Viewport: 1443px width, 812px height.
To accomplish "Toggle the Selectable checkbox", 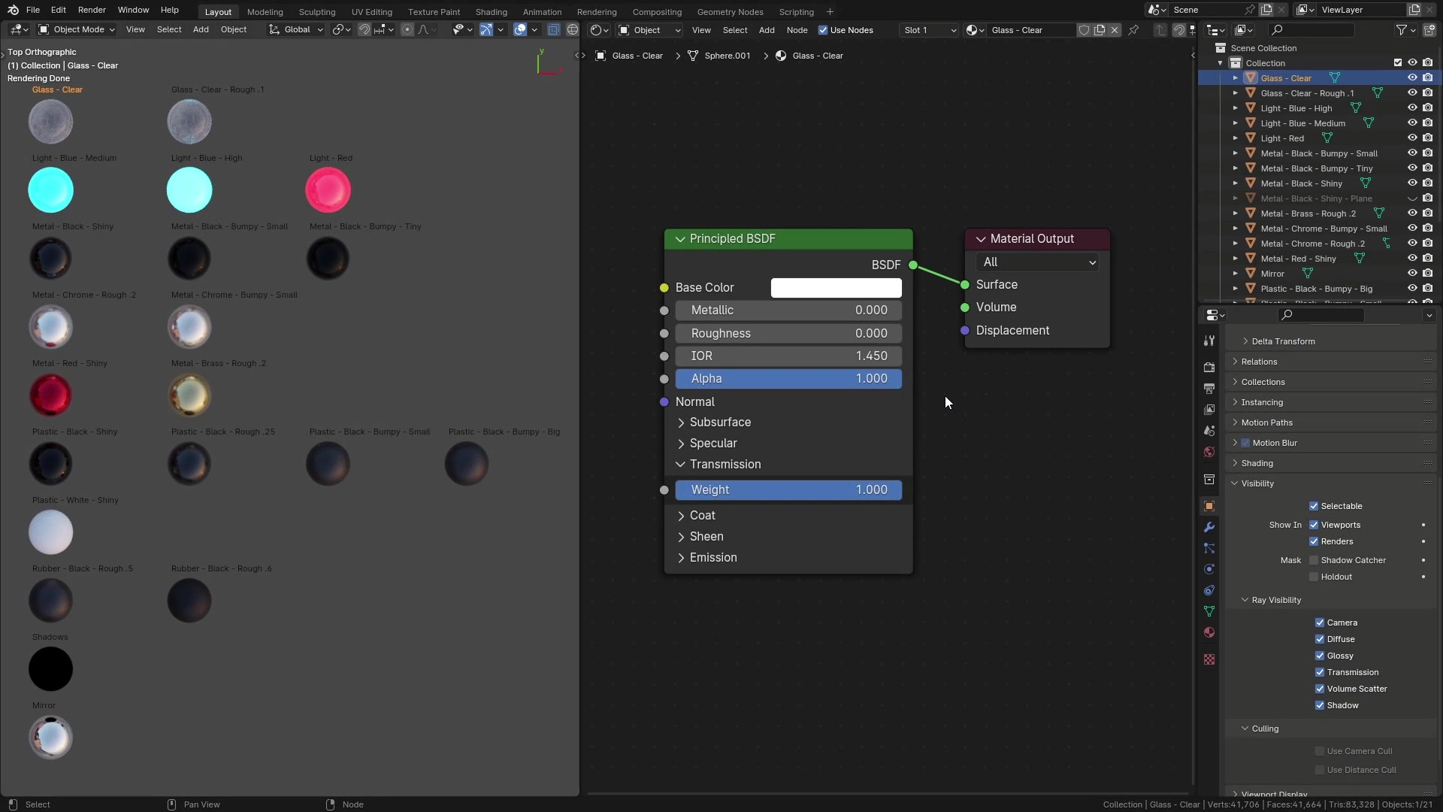I will [x=1314, y=506].
